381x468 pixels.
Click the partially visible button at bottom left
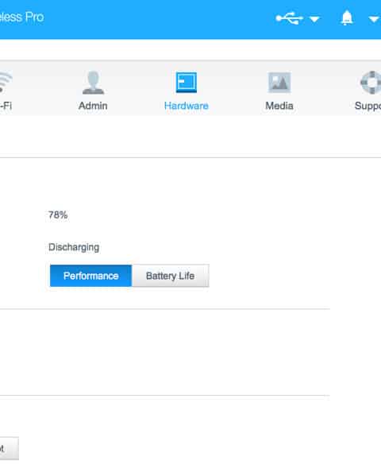[10, 448]
